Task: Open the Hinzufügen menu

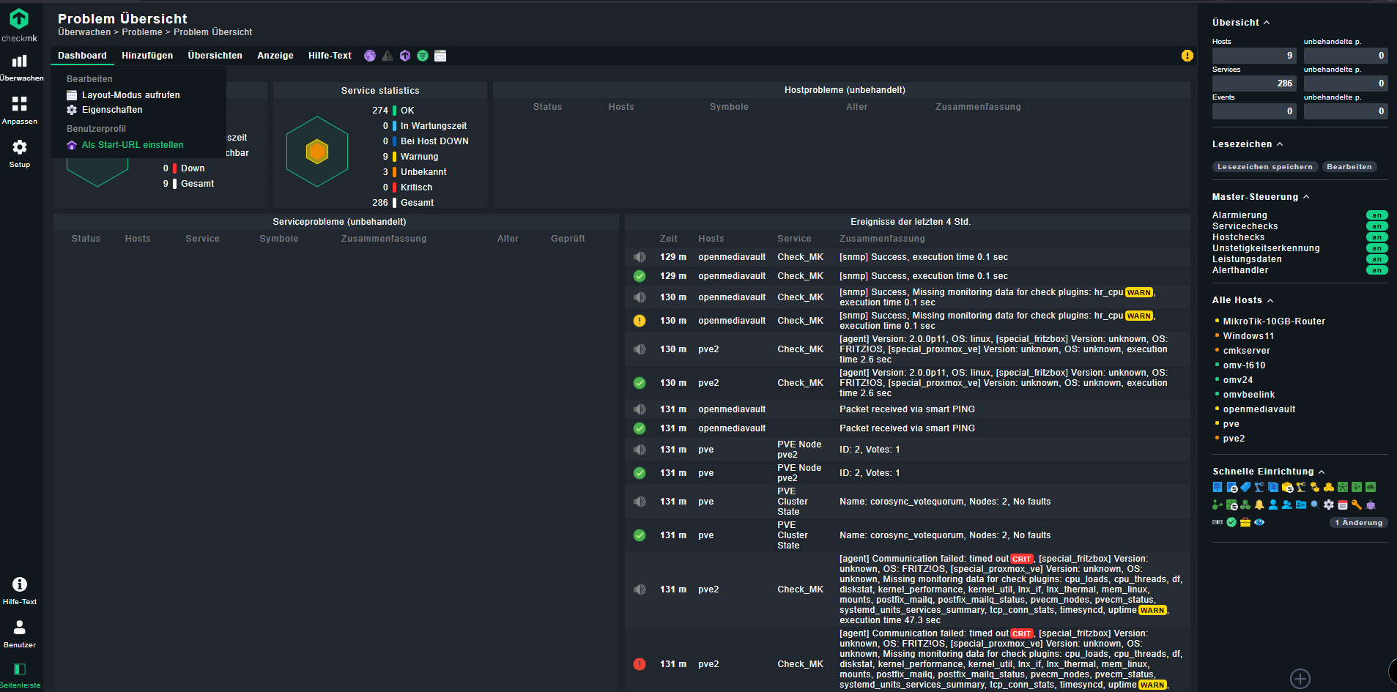Action: [x=147, y=56]
